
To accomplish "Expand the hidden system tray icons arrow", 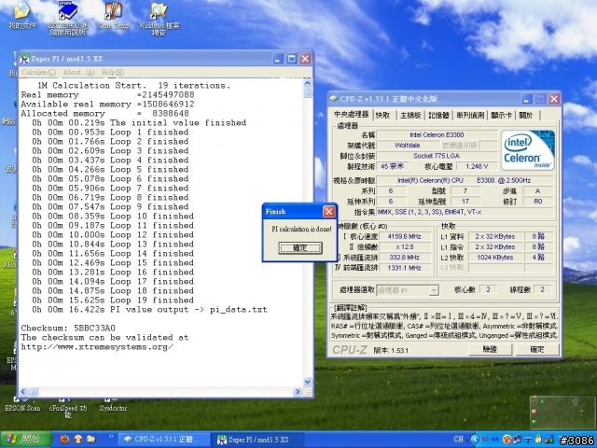I will click(x=475, y=440).
